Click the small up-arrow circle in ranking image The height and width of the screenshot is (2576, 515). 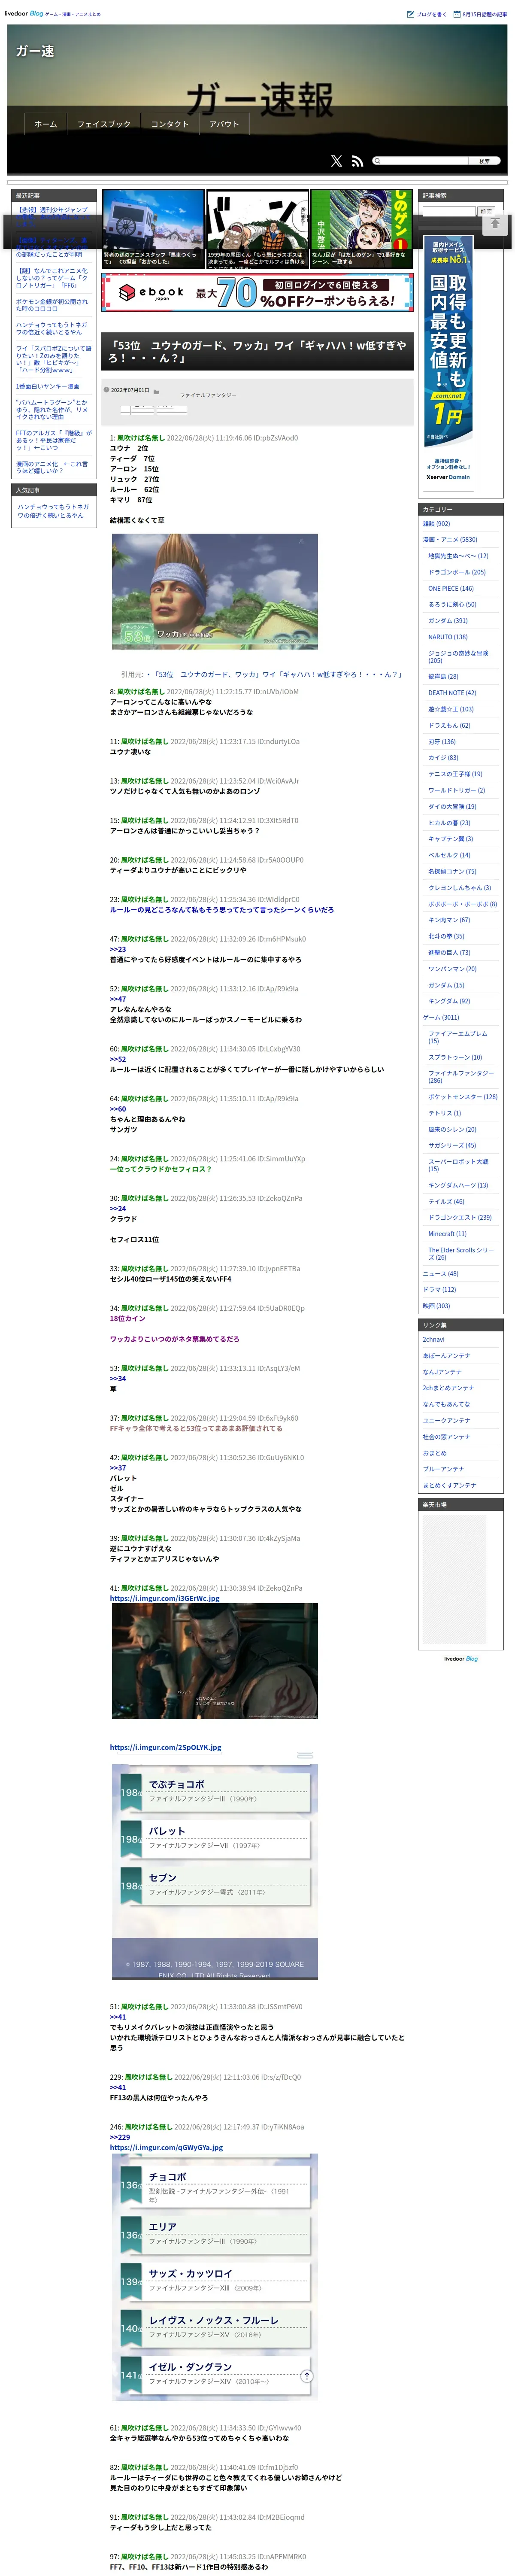coord(306,2376)
